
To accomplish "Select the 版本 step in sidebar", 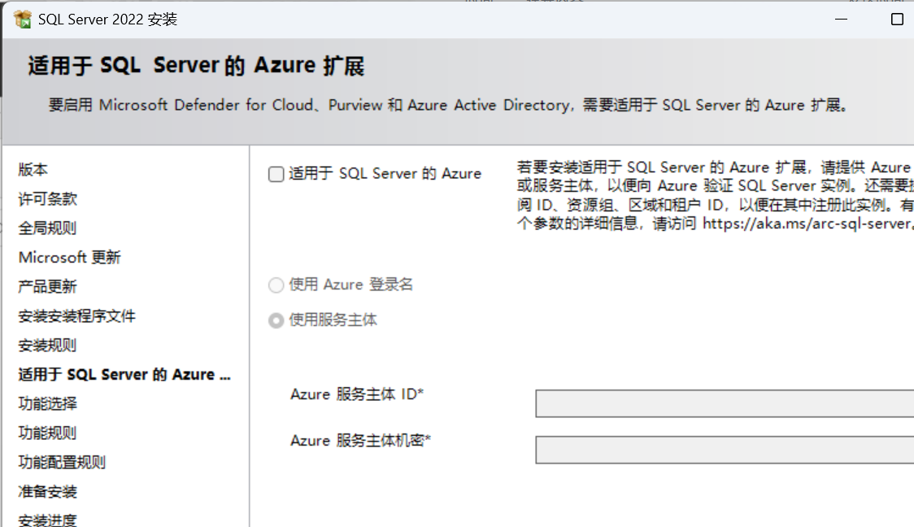I will click(x=33, y=170).
